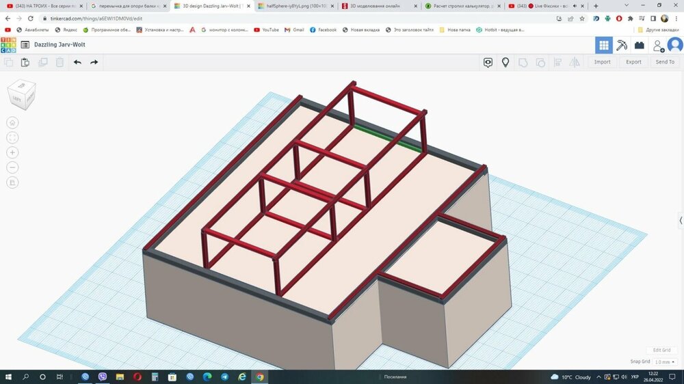
Task: Click the Redo arrow
Action: click(x=94, y=62)
